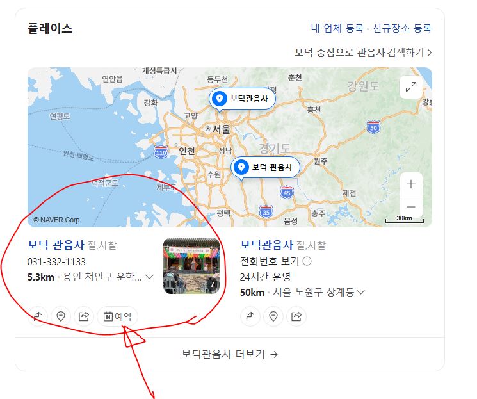Select the 보덕관음사 marker north of Seoul
This screenshot has width=477, height=399.
pos(243,99)
